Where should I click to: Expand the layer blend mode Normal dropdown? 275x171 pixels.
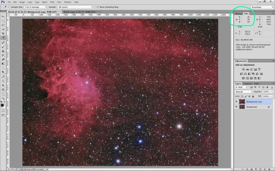(244, 92)
